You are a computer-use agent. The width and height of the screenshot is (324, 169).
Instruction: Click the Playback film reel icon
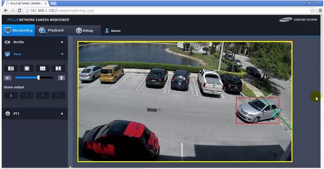tap(43, 30)
